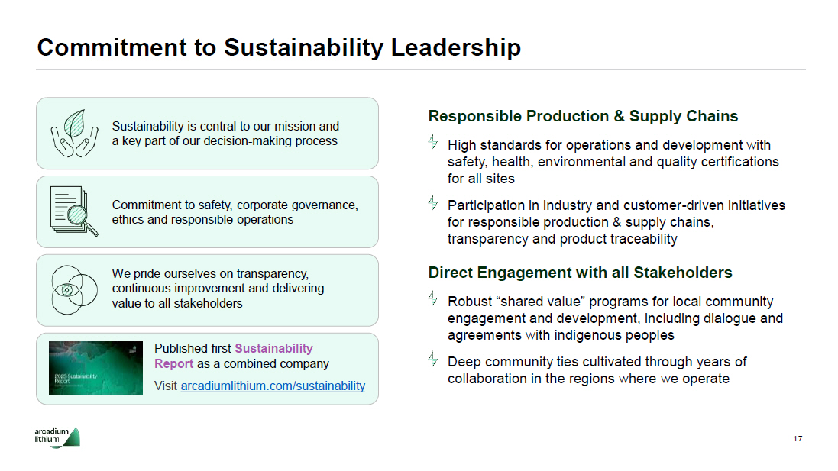
Task: Click the slide page number 17
Action: (x=798, y=438)
